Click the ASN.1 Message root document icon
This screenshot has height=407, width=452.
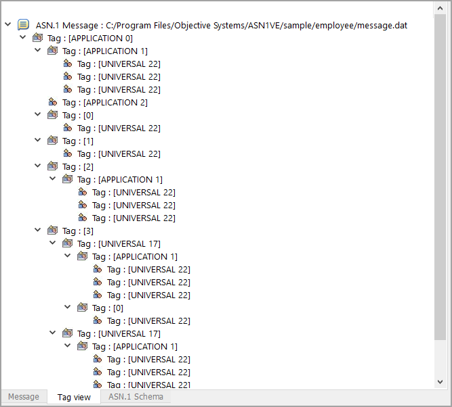(x=23, y=25)
